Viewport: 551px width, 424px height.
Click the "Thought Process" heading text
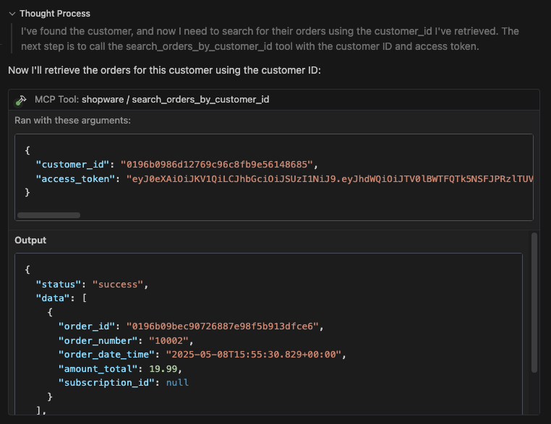point(55,14)
